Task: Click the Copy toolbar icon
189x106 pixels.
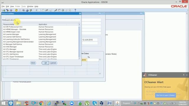Action: pyautogui.click(x=40, y=10)
